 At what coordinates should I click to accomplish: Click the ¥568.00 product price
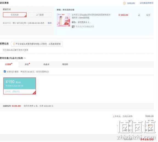123,15
